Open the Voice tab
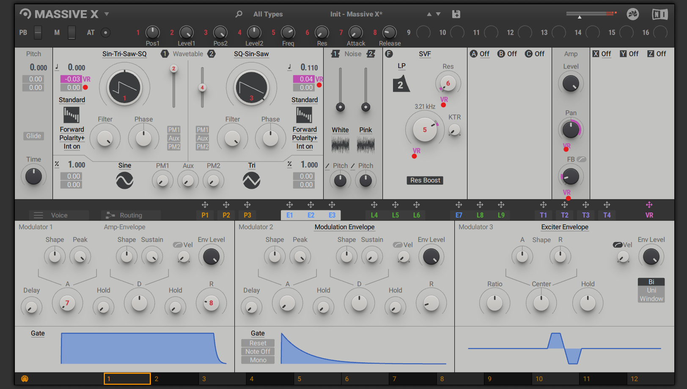Viewport: 687px width, 389px height. point(59,215)
